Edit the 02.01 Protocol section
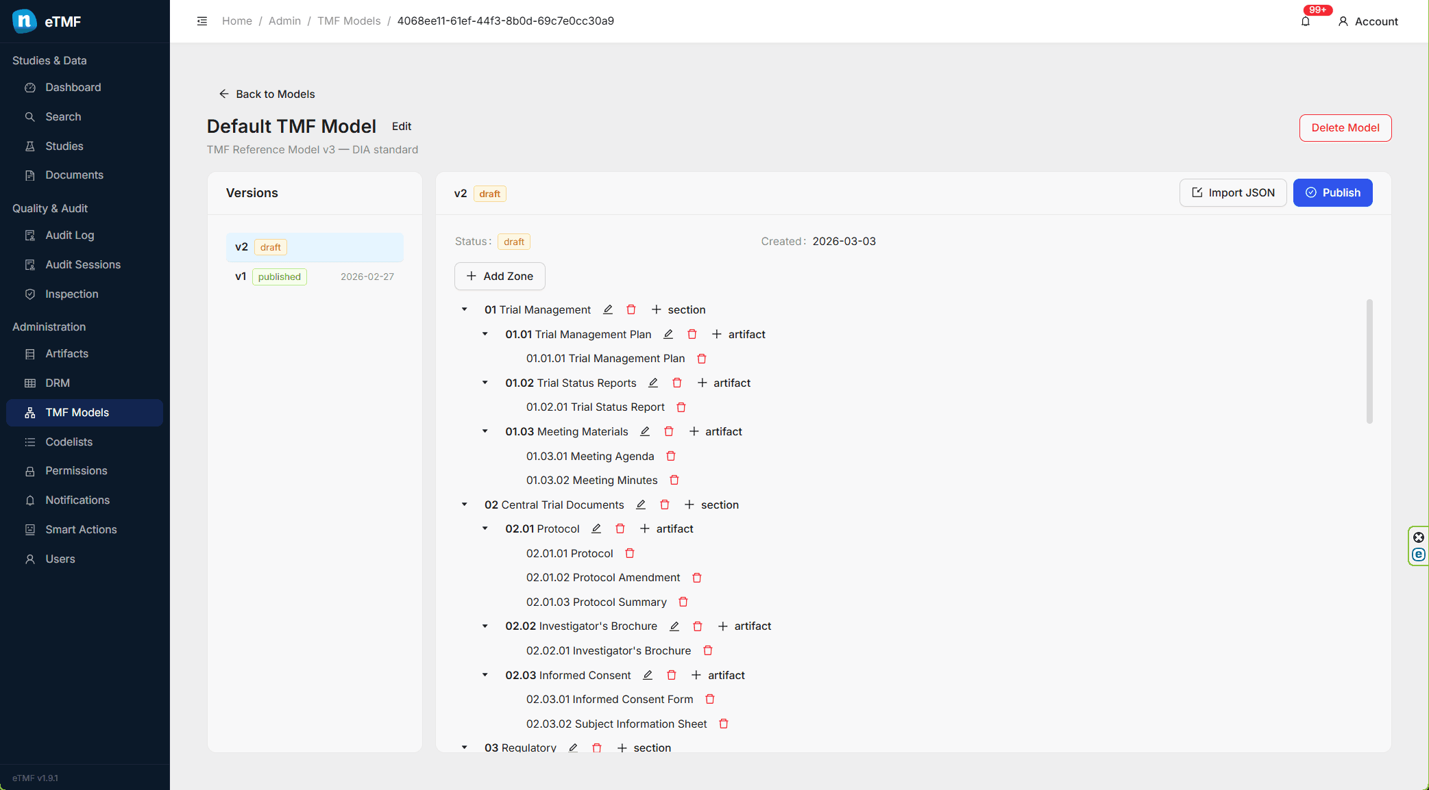 pos(596,528)
